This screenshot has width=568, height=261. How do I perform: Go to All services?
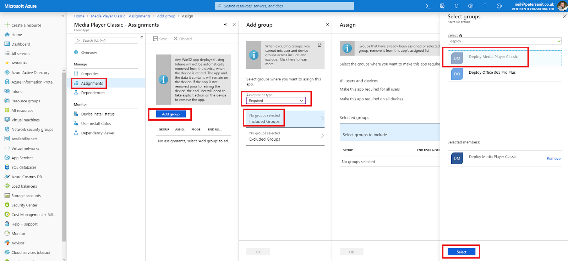(x=21, y=53)
